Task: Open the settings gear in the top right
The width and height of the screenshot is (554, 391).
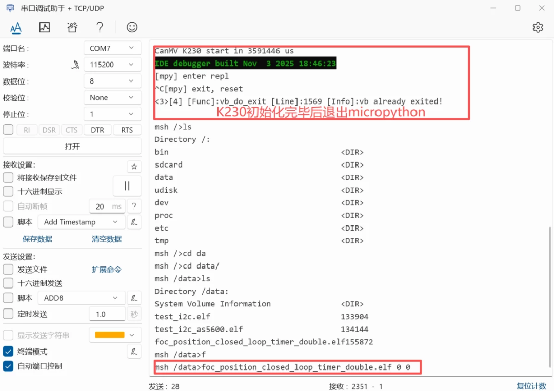Action: point(538,27)
